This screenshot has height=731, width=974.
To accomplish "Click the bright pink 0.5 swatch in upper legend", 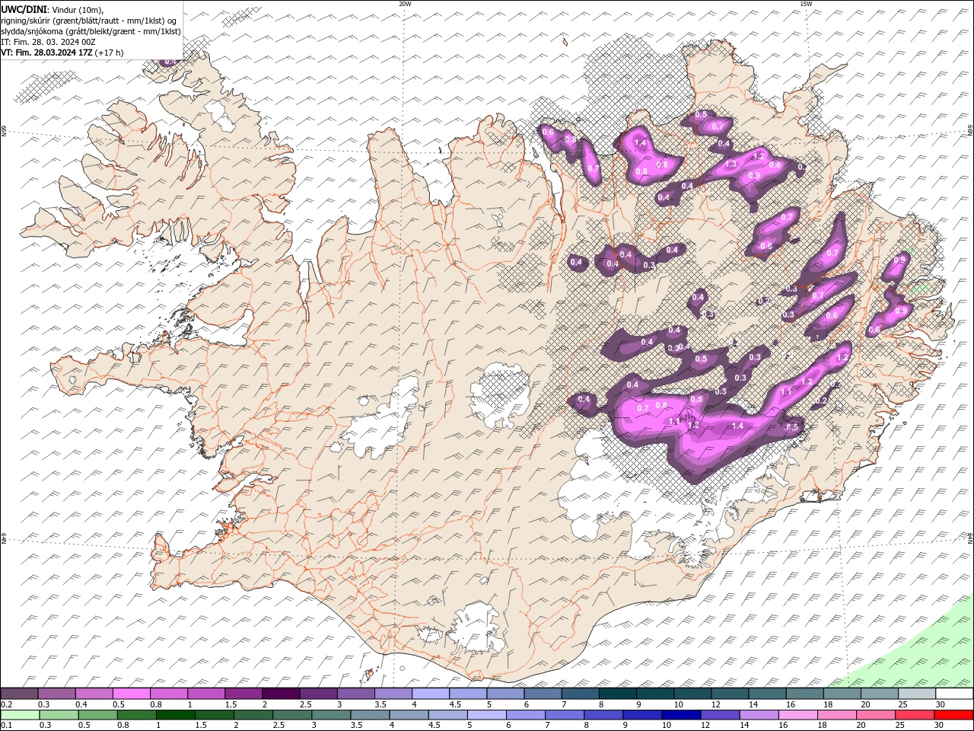I will [131, 693].
